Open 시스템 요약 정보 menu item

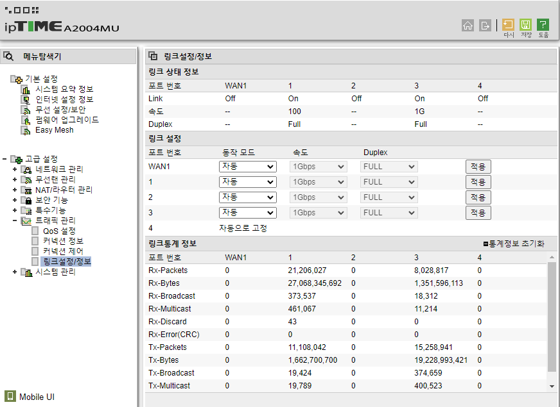pyautogui.click(x=64, y=89)
